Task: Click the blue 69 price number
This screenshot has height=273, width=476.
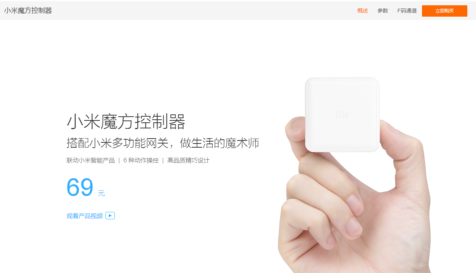Action: pos(80,187)
